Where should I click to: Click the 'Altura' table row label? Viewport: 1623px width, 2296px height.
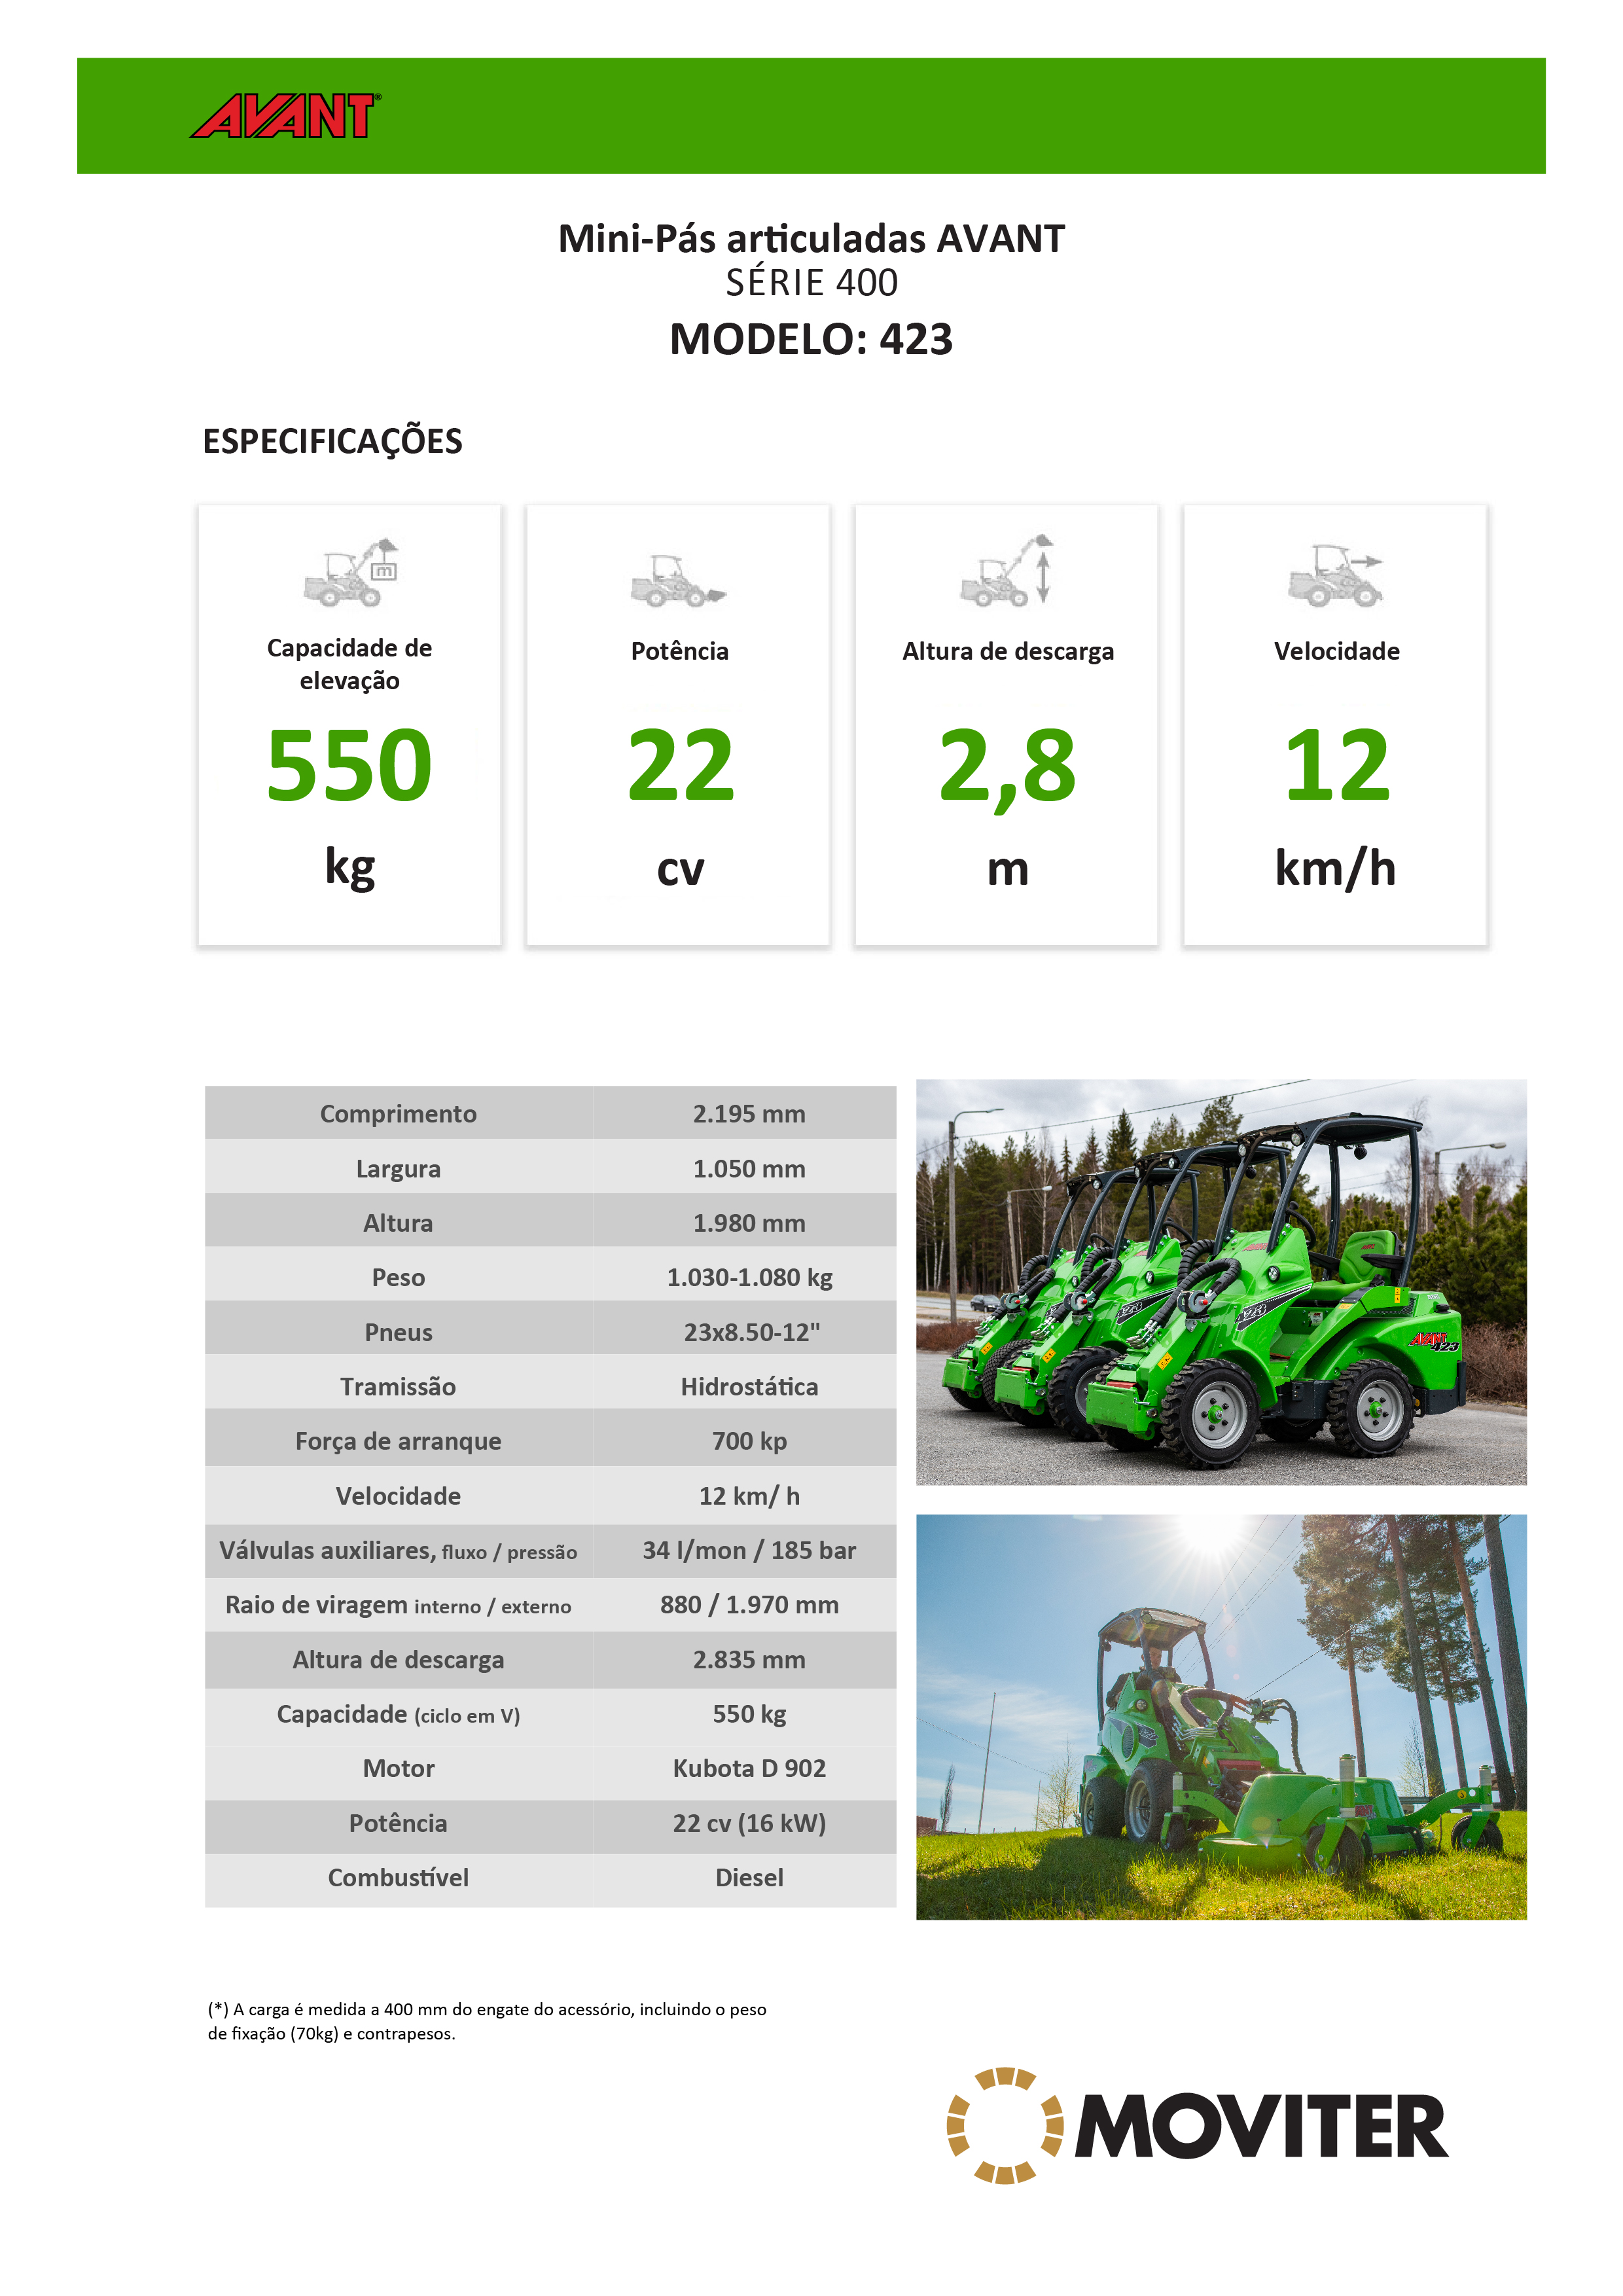pyautogui.click(x=398, y=1223)
